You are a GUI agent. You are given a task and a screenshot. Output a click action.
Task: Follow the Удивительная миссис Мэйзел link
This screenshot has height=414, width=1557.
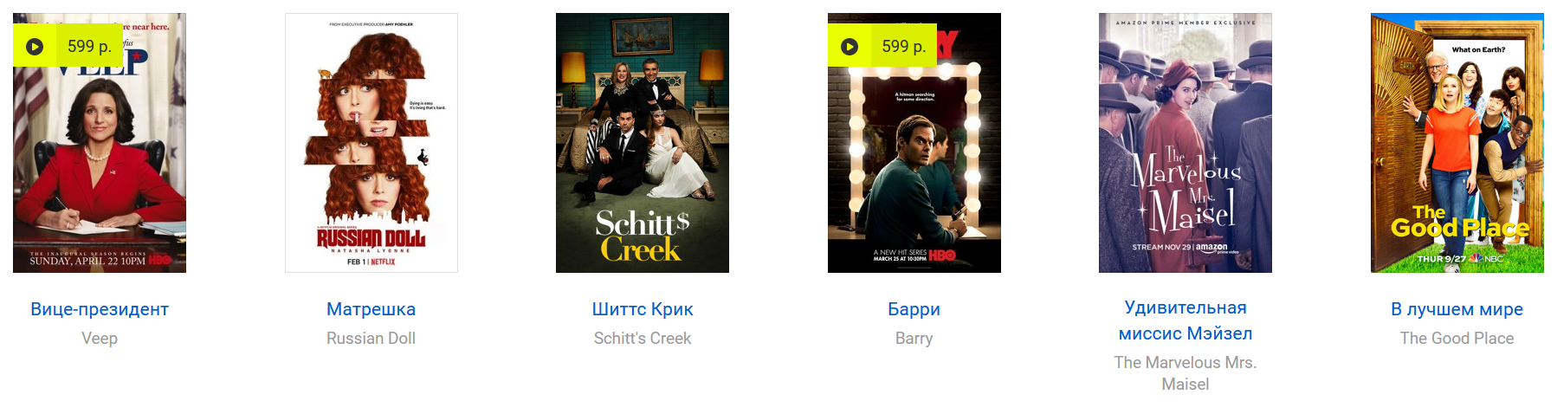[x=1186, y=320]
